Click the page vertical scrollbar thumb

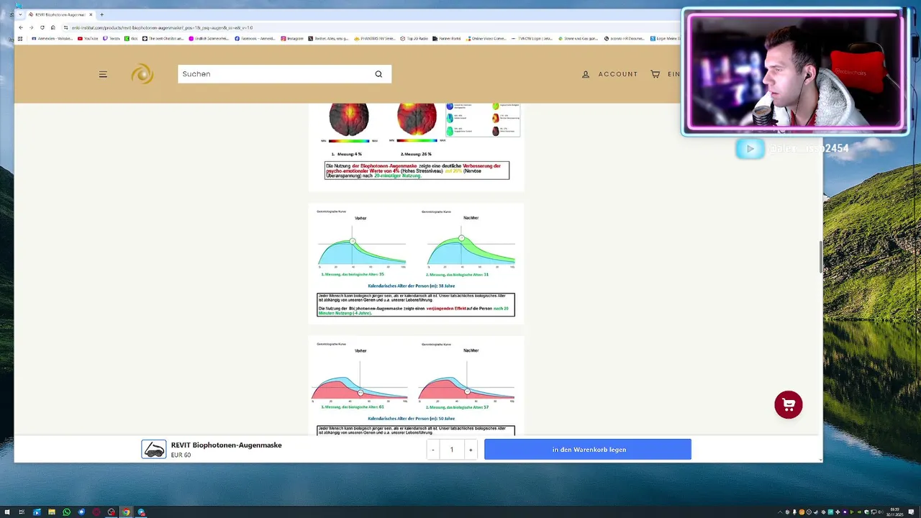tap(820, 256)
